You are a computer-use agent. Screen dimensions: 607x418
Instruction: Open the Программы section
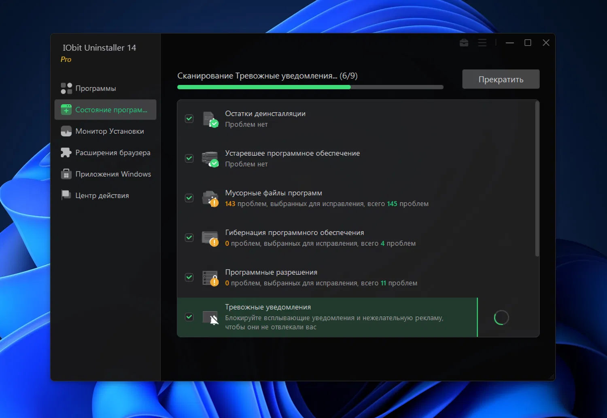point(105,88)
